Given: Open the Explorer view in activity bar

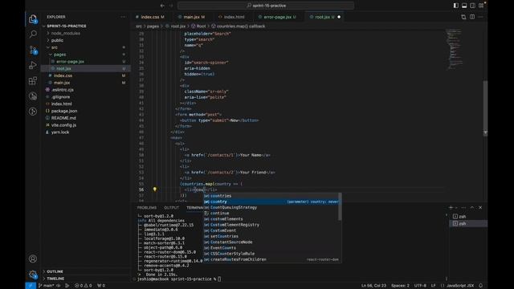Looking at the screenshot, I should (x=33, y=19).
